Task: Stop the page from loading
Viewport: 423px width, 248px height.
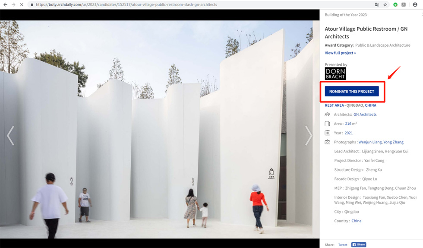Action: 22,4
